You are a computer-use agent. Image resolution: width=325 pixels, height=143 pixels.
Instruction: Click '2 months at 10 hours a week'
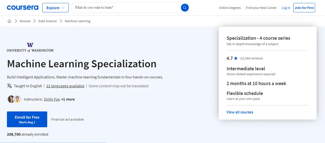pos(256,84)
